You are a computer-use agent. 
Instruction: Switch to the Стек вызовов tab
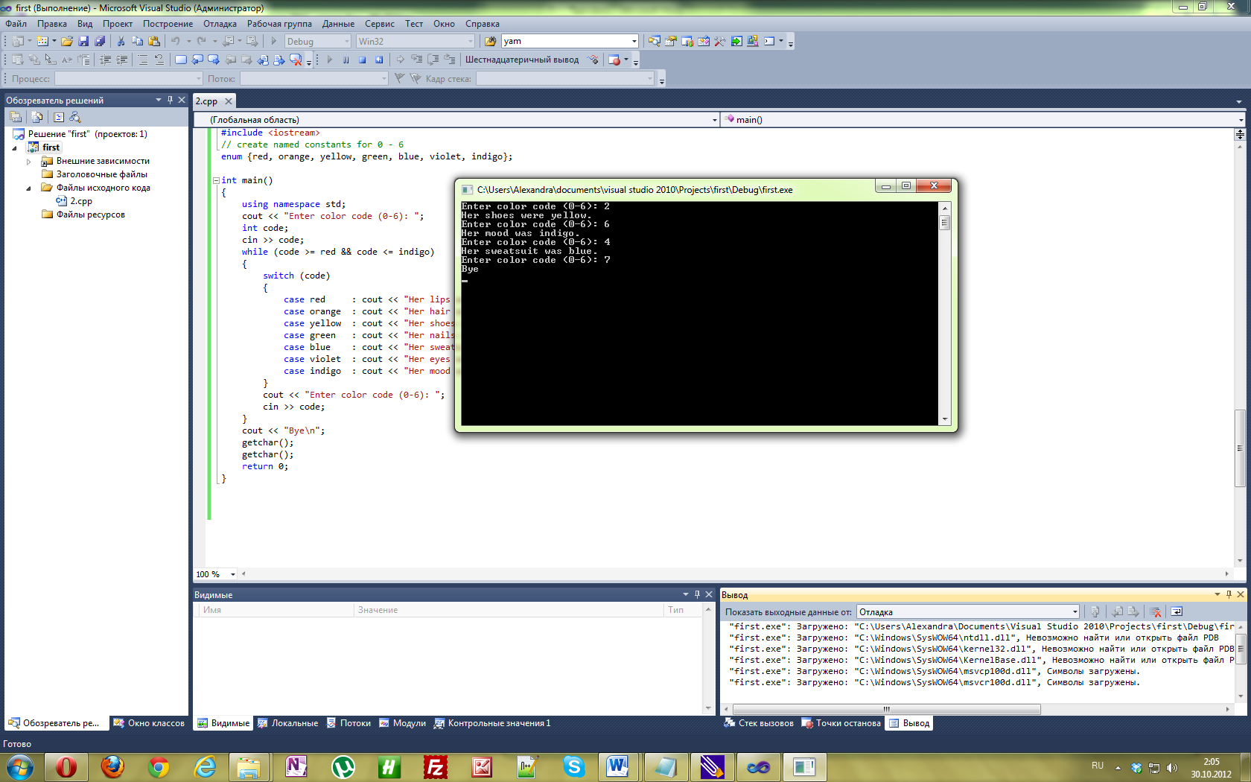click(x=759, y=723)
